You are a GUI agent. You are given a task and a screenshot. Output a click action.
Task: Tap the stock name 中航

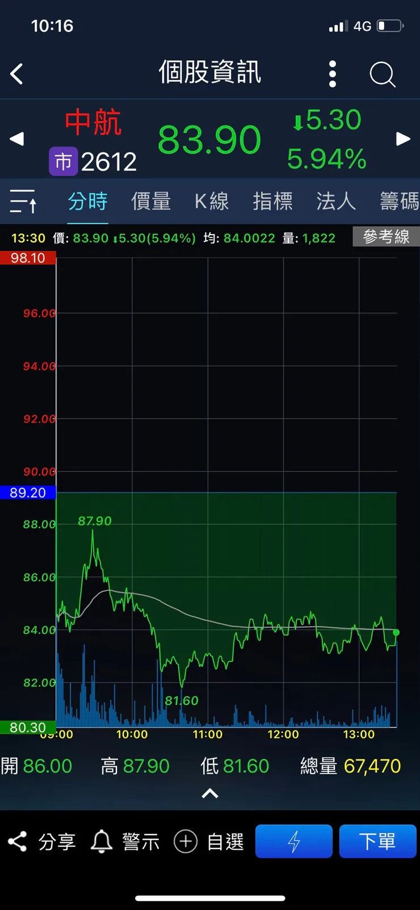(x=93, y=123)
